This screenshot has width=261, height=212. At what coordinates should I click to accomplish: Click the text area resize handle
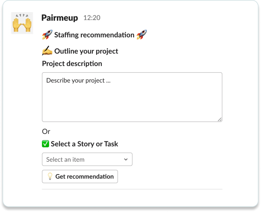click(x=219, y=119)
